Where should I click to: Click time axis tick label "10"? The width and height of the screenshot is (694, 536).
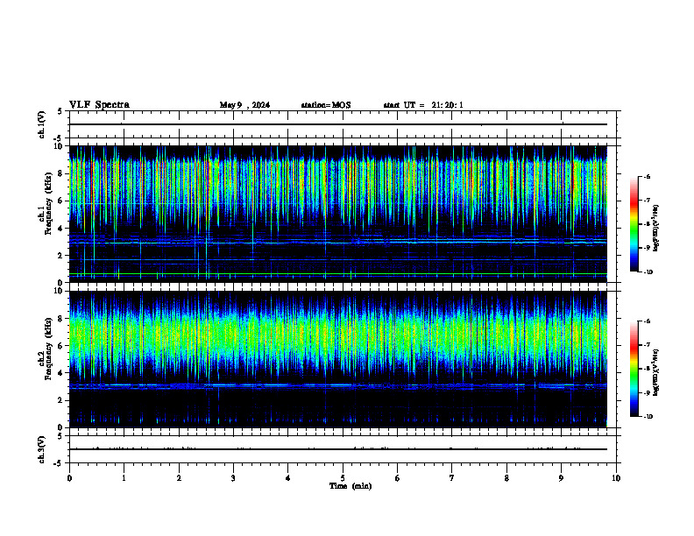(x=616, y=478)
